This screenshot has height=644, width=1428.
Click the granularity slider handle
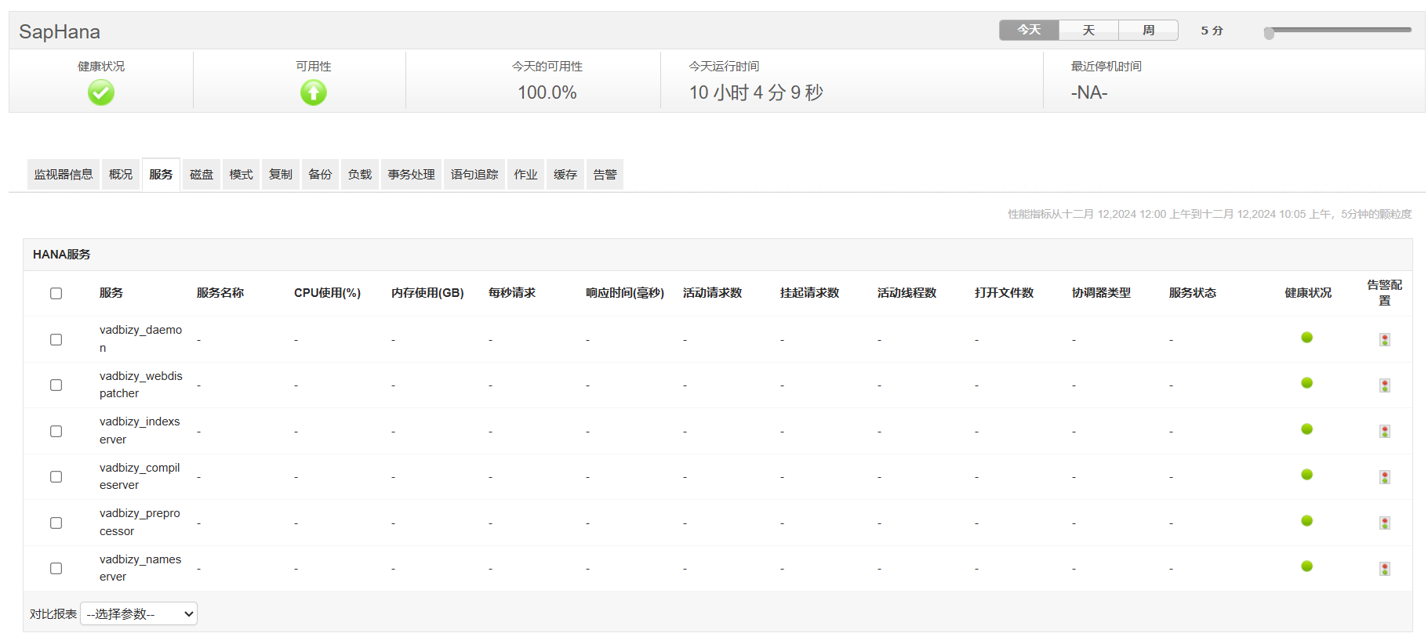(x=1269, y=33)
